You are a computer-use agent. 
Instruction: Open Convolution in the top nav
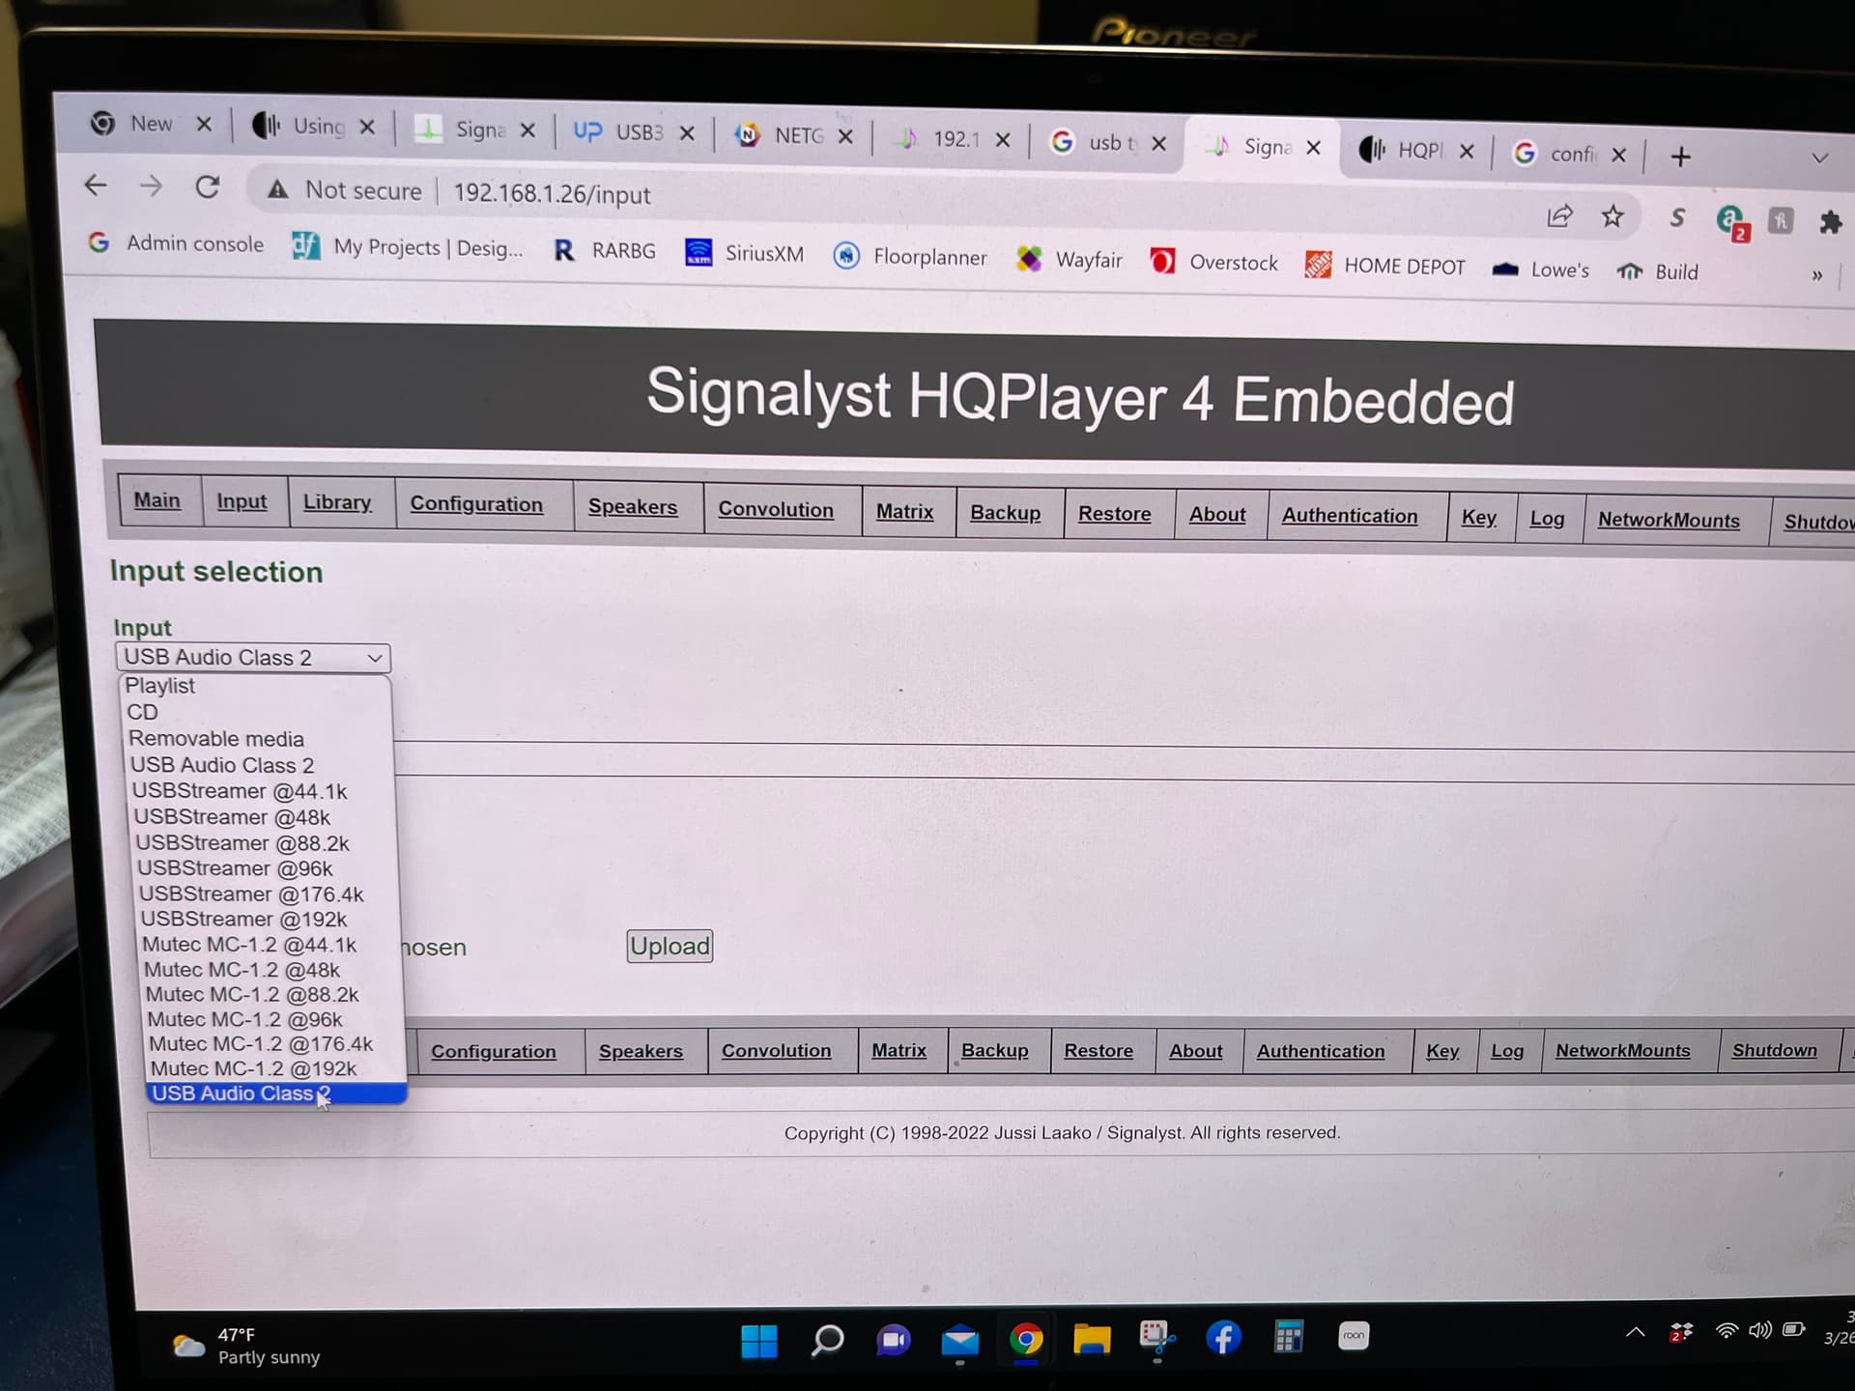[x=776, y=510]
